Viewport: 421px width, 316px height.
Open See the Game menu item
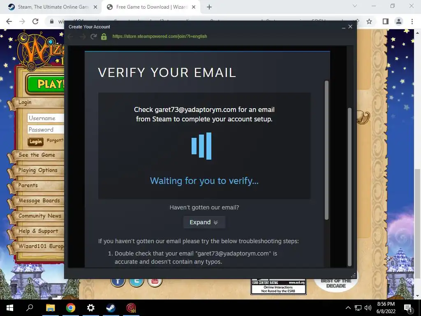click(37, 155)
